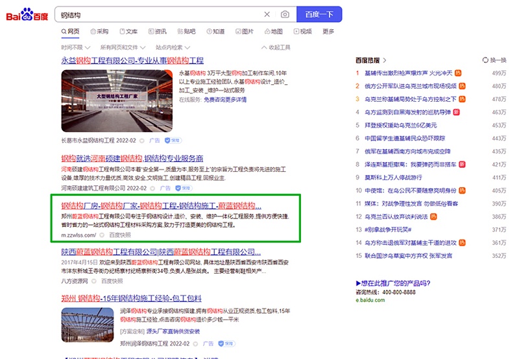The image size is (519, 359).
Task: Expand the 所有网页和文件 dropdown
Action: pos(123,47)
